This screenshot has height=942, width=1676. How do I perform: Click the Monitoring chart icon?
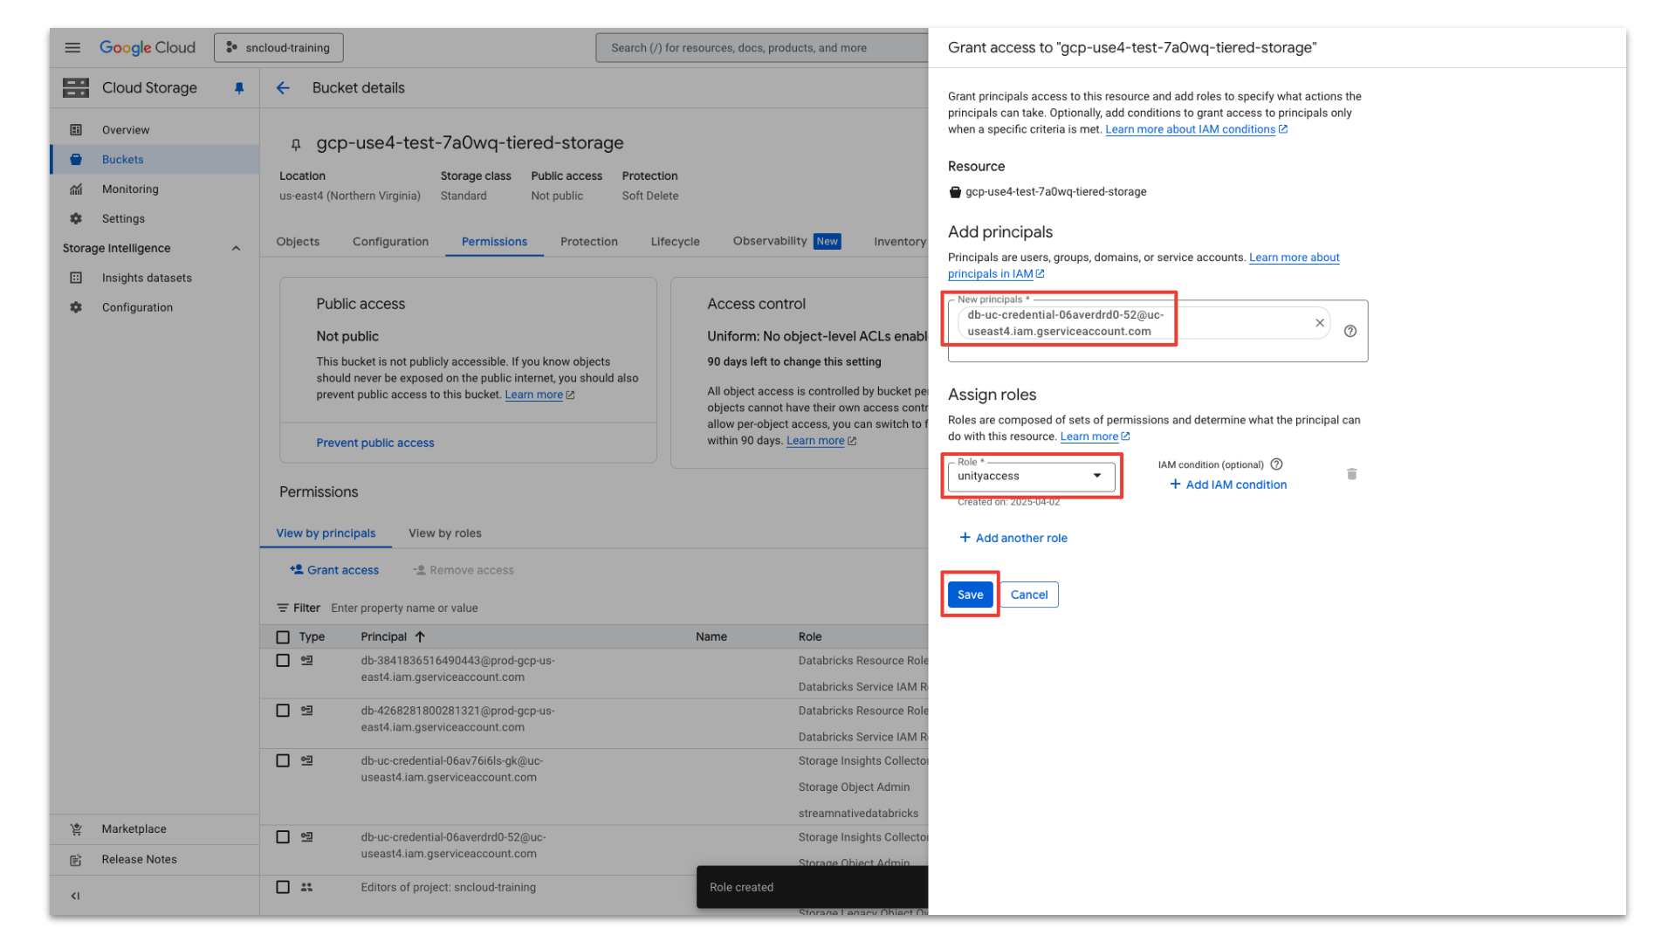click(76, 189)
